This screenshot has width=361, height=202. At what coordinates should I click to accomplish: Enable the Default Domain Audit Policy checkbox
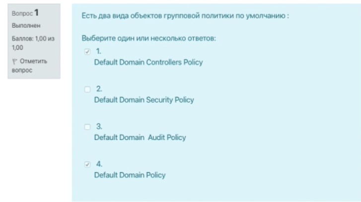point(87,127)
